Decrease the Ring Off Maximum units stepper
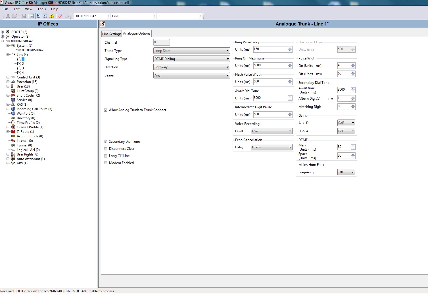The width and height of the screenshot is (428, 294). point(290,67)
